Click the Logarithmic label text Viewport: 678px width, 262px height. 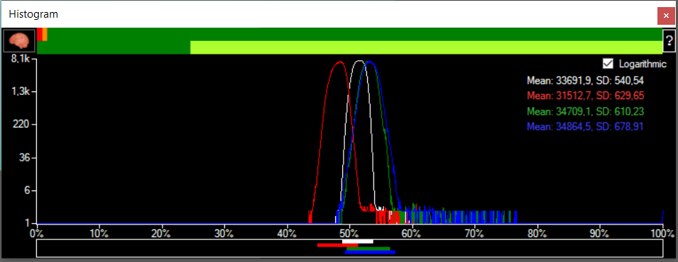tap(643, 64)
